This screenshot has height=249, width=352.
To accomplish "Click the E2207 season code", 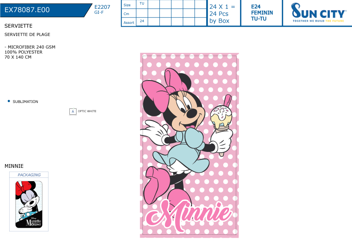I will click(102, 7).
